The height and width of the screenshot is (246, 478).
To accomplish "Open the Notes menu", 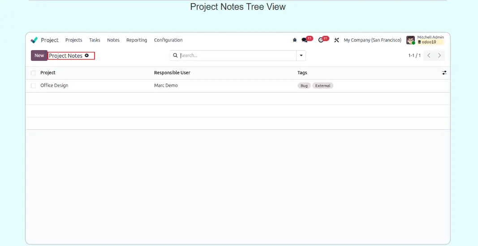I will (113, 40).
